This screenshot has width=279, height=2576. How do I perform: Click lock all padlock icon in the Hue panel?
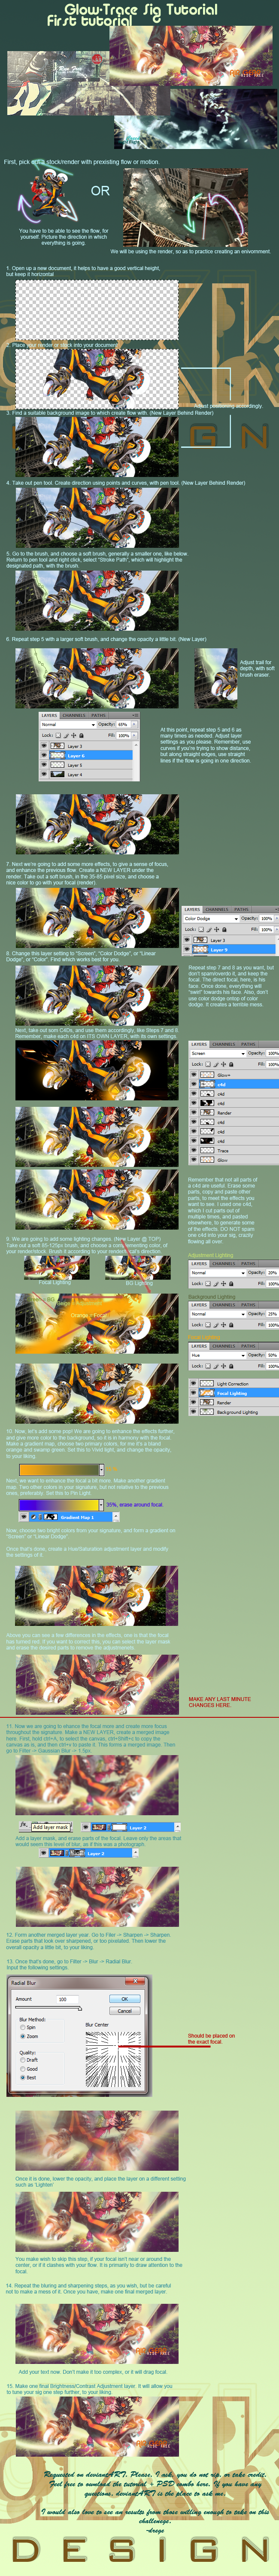coord(231,1366)
